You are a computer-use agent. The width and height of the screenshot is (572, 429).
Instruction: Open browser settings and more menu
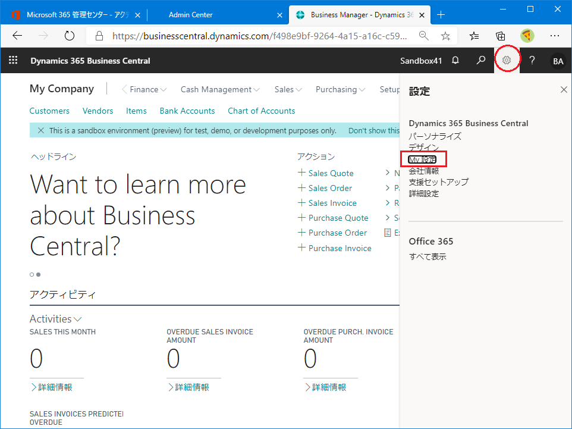(x=555, y=36)
